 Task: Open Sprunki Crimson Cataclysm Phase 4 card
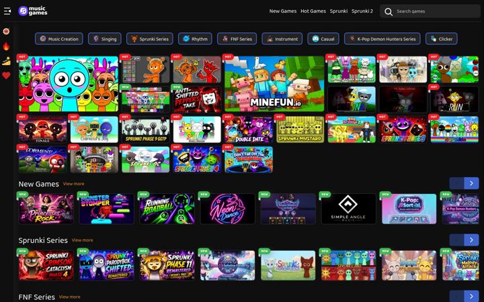46,265
